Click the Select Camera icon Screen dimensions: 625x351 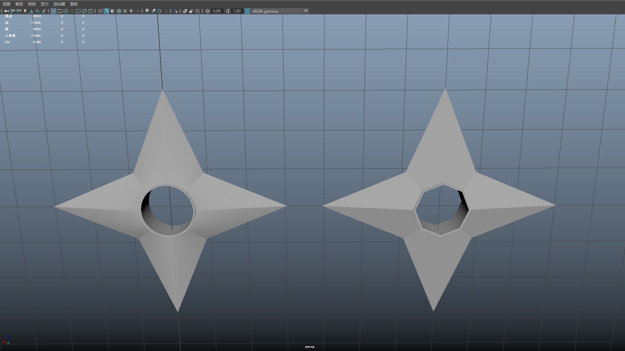click(x=6, y=11)
